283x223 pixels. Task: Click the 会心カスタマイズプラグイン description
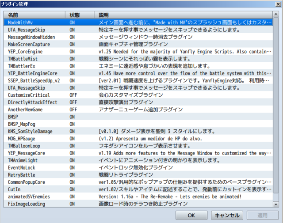[x=131, y=95]
